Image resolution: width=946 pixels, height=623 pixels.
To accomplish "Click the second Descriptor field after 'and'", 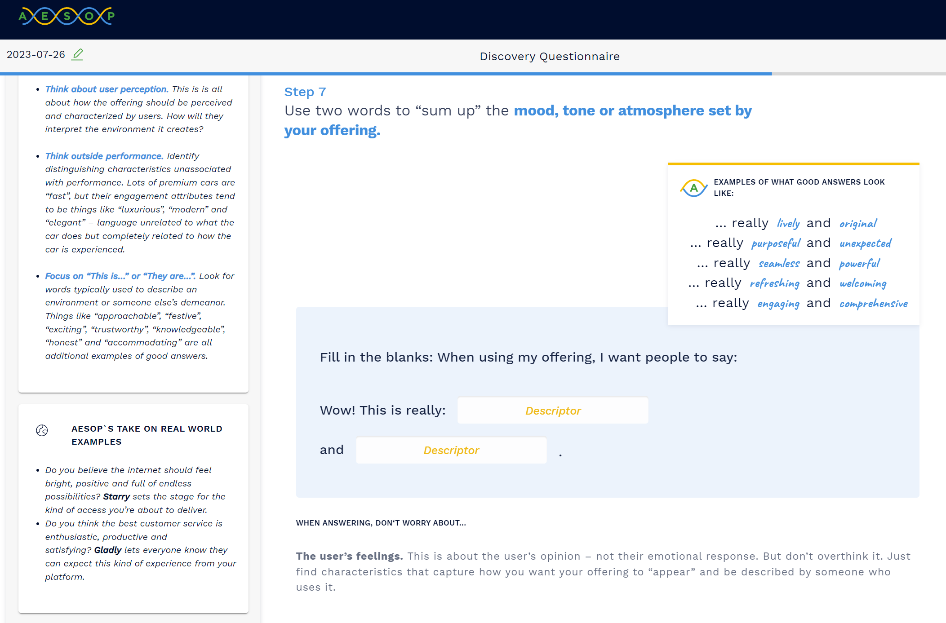I will coord(451,450).
